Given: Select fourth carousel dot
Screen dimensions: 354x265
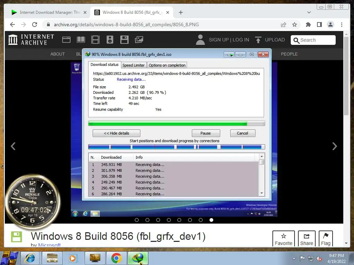Looking at the screenshot, I should 169,220.
